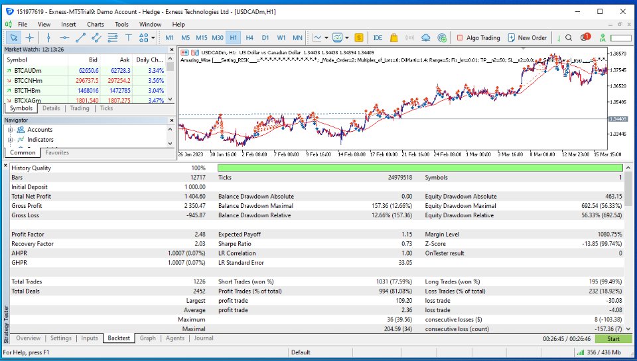
Task: Expand the Indicators tree node
Action: click(10, 140)
